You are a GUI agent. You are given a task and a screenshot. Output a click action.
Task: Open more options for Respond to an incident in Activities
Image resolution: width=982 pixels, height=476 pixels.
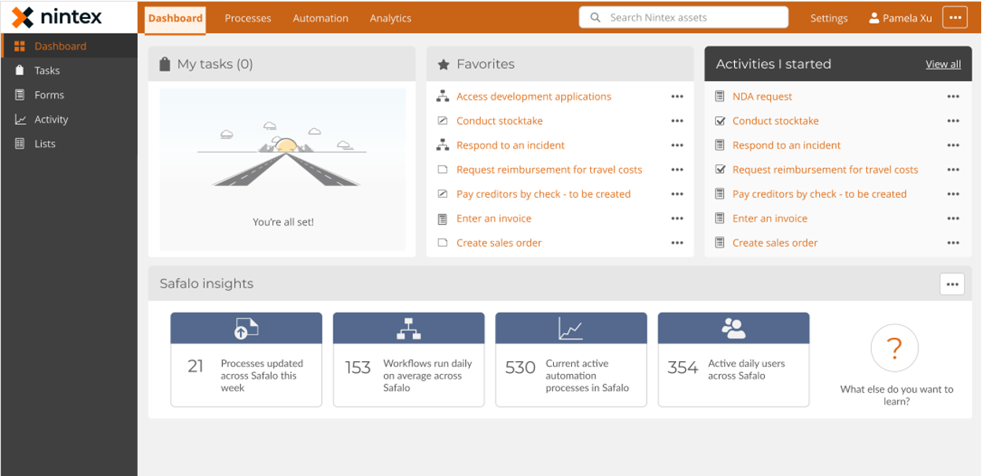(x=954, y=145)
